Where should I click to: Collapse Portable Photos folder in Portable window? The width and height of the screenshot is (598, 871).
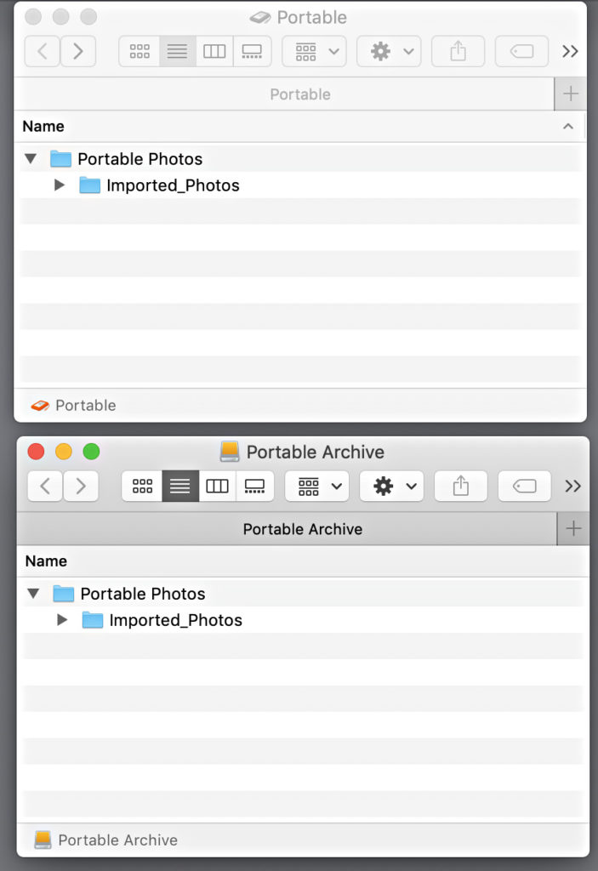(x=32, y=159)
